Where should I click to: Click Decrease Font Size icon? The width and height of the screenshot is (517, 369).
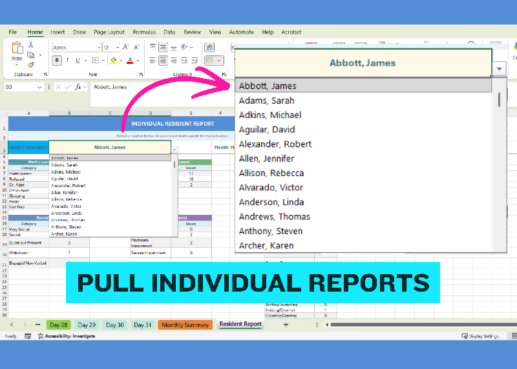[137, 47]
